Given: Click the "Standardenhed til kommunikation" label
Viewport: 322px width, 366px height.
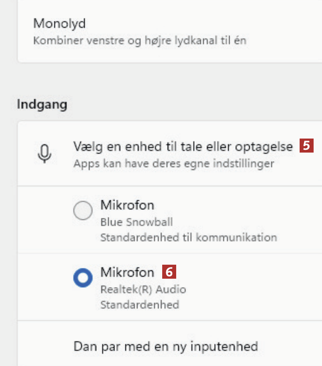Looking at the screenshot, I should (189, 237).
